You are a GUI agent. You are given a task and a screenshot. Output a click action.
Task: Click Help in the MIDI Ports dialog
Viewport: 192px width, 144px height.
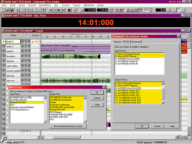click(x=97, y=105)
